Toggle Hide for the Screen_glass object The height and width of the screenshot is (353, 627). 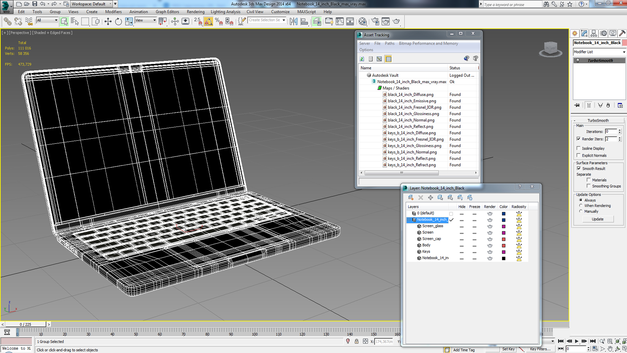coord(461,226)
